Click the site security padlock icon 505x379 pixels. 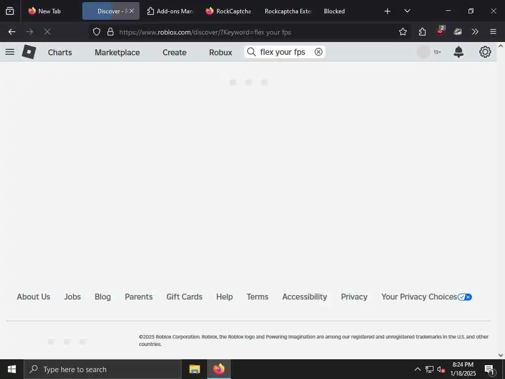(x=110, y=32)
